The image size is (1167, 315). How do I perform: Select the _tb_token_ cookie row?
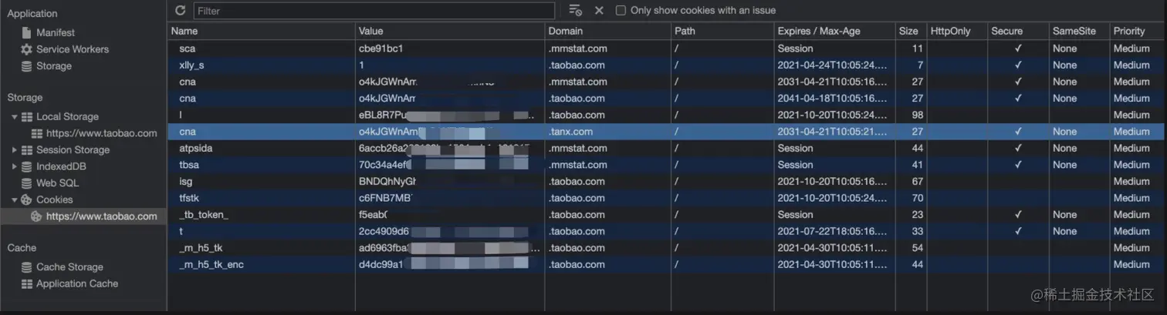[667, 215]
